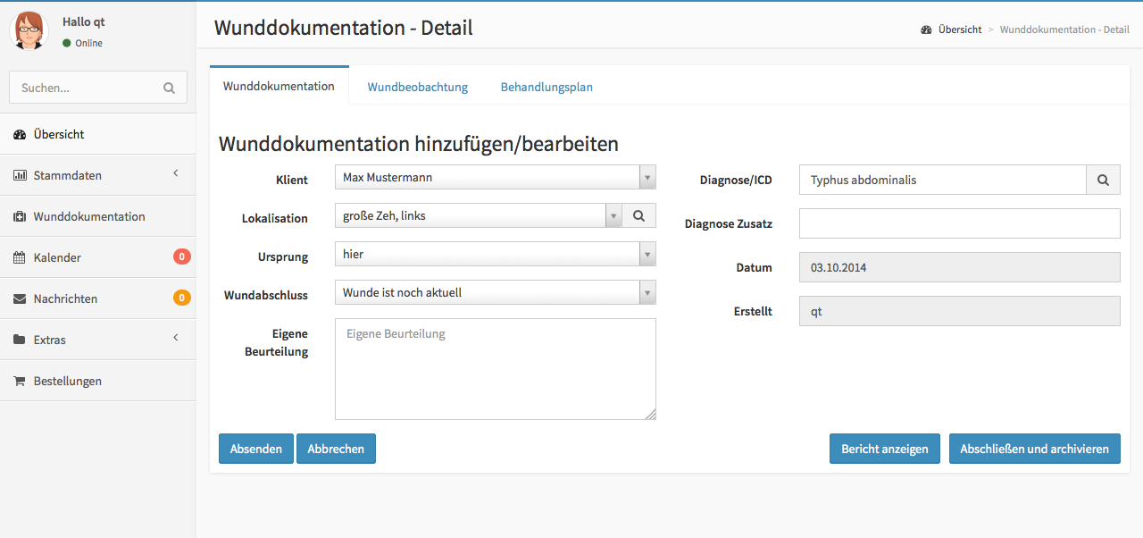Open Bestellungen in the sidebar
The height and width of the screenshot is (538, 1143).
click(x=98, y=381)
